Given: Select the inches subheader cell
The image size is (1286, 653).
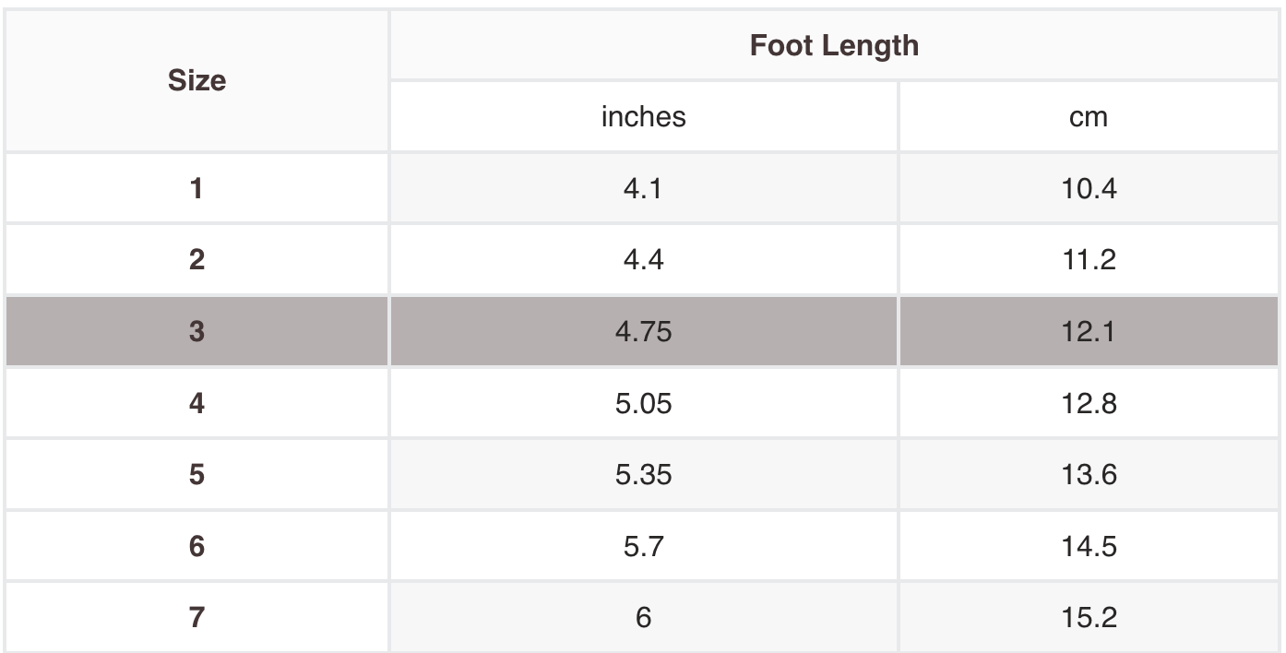Looking at the screenshot, I should click(643, 116).
